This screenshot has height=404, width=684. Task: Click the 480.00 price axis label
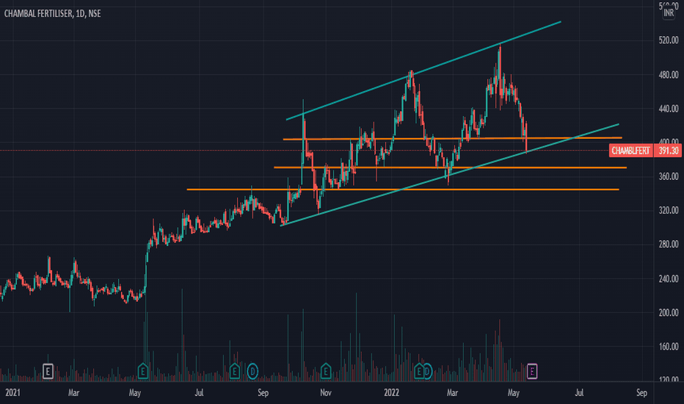pos(669,75)
